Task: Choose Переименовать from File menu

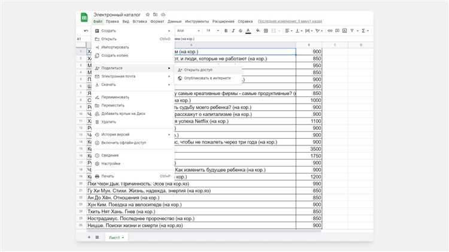Action: (x=133, y=98)
